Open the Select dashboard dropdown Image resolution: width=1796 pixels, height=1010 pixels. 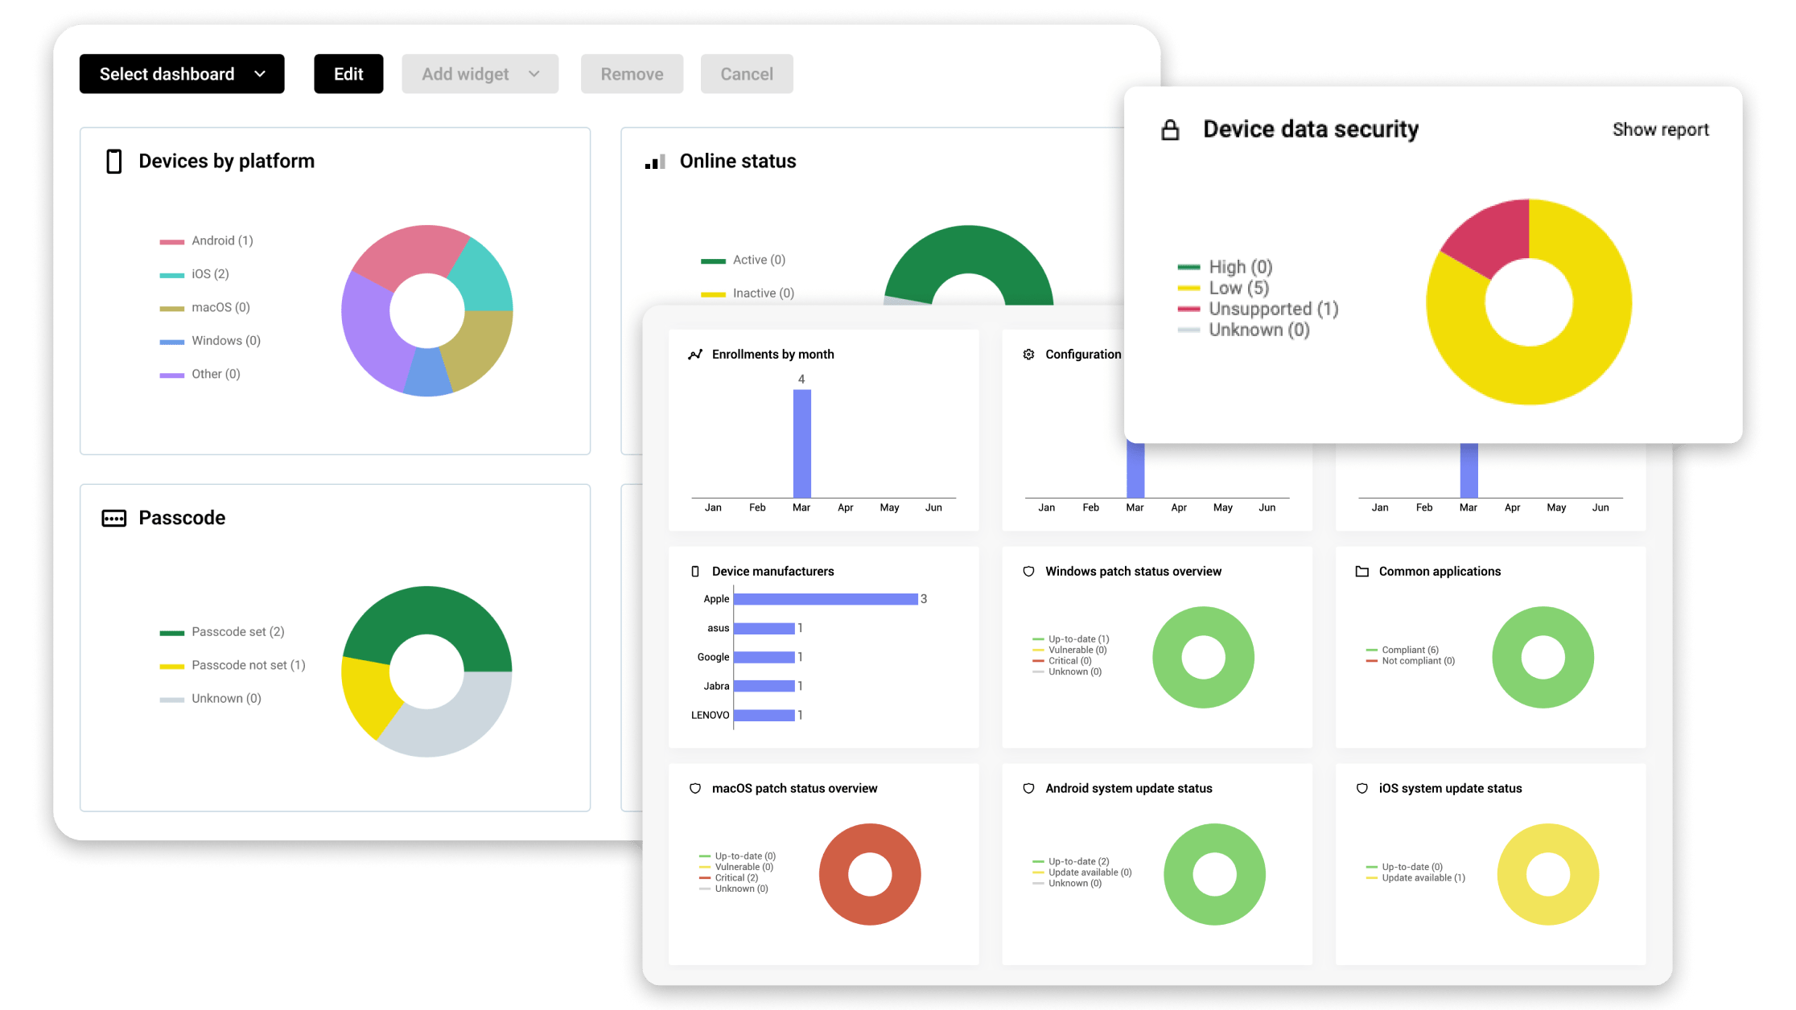pos(182,74)
